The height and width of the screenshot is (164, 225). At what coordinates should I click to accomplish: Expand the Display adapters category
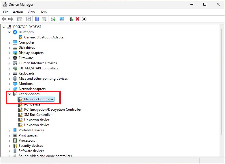tap(9, 53)
